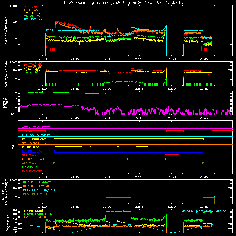Click the 7-20 MeV legend label
Viewport: 236px width, 236px height.
[32, 72]
